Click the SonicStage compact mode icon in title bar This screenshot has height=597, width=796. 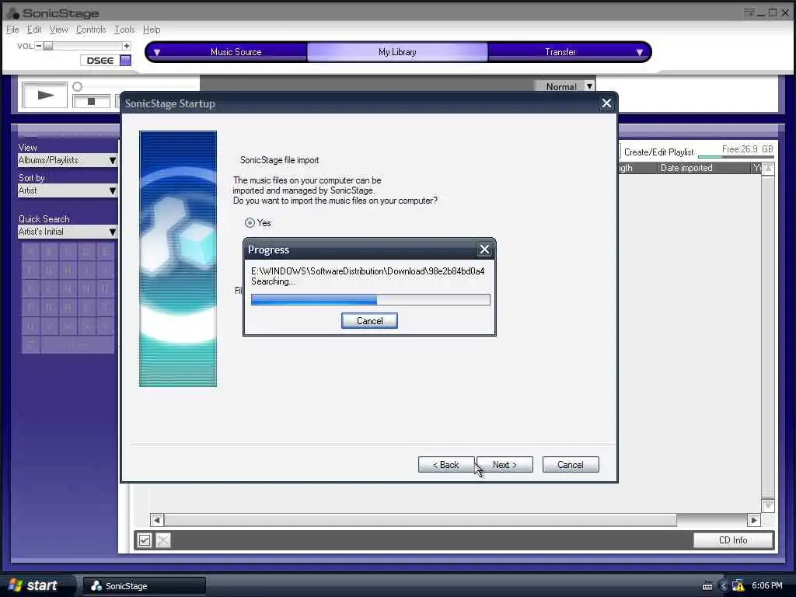(x=749, y=12)
